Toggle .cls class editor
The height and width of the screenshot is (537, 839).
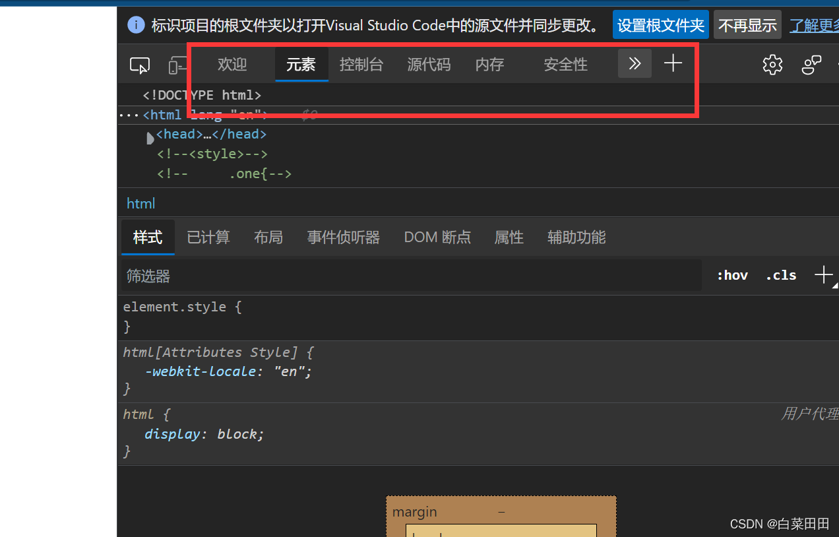pyautogui.click(x=781, y=275)
